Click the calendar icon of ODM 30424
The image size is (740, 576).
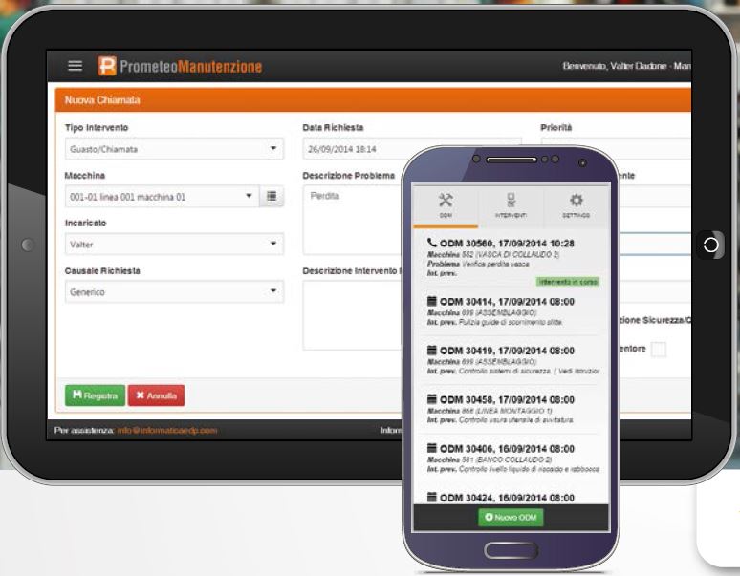431,497
